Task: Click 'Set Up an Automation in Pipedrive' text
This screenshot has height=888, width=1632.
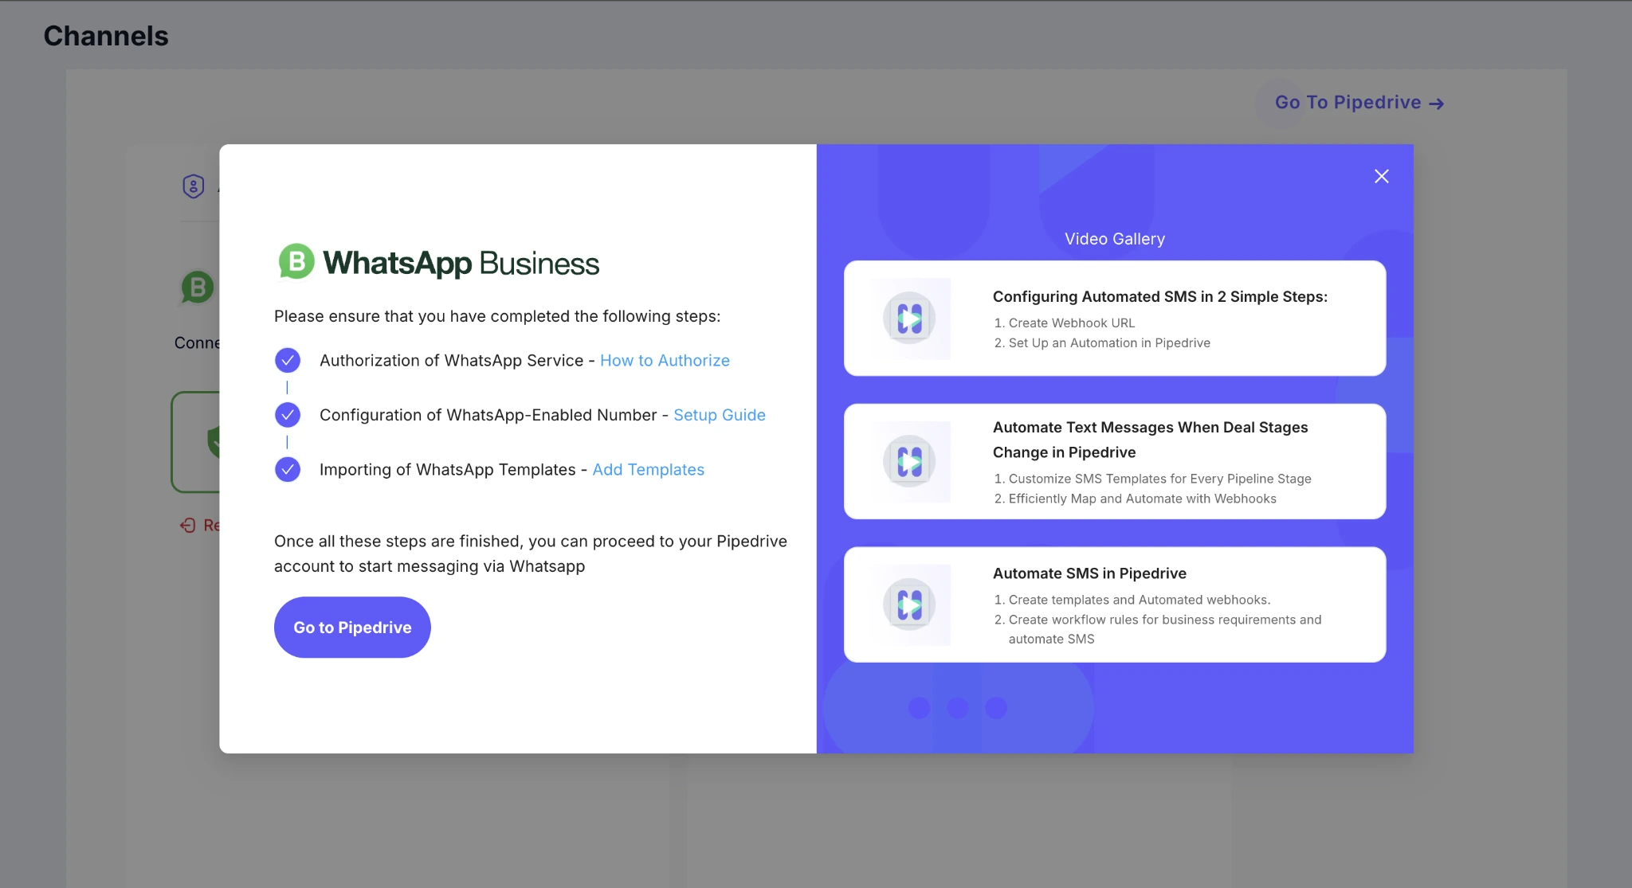Action: point(1109,342)
